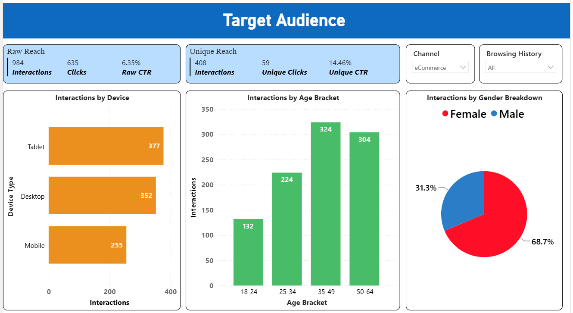
Task: Click the Age Bracket axis title
Action: (307, 303)
